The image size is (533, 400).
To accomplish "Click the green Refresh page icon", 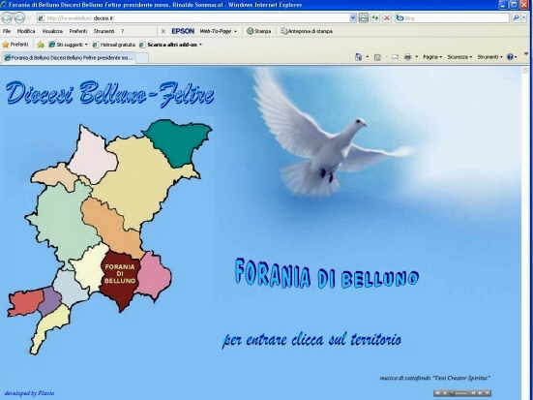I will pos(375,18).
